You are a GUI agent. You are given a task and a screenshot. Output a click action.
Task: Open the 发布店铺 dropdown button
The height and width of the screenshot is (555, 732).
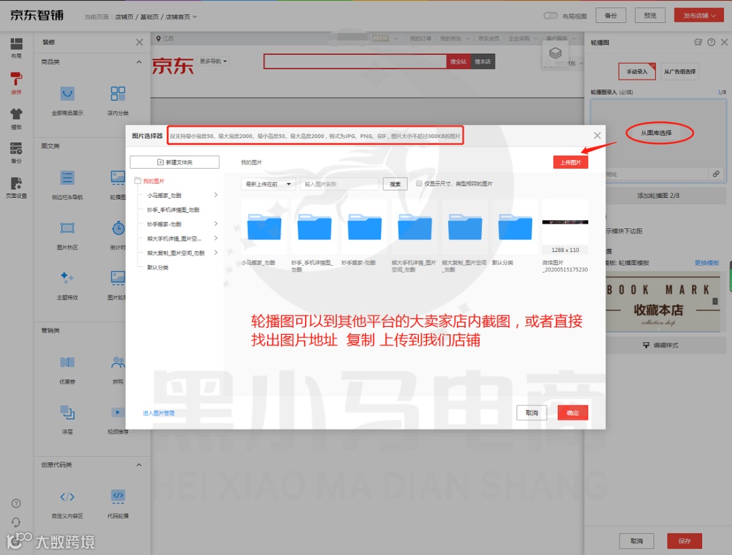click(x=699, y=16)
